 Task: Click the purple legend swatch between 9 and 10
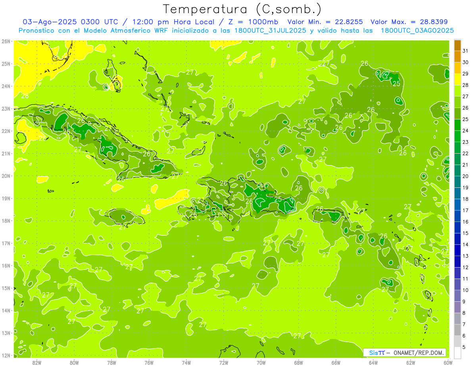pos(457,296)
